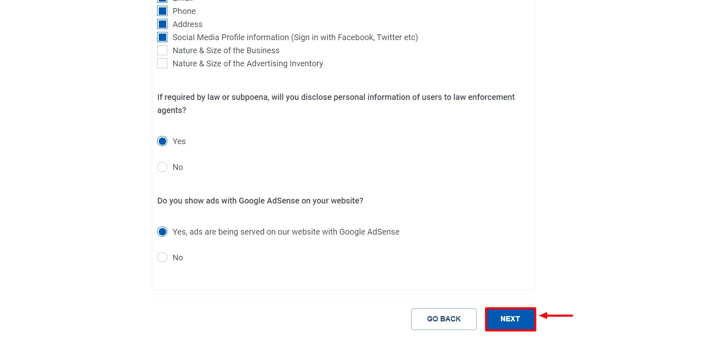The width and height of the screenshot is (703, 348).
Task: Uncheck the Address checkbox
Action: click(162, 24)
